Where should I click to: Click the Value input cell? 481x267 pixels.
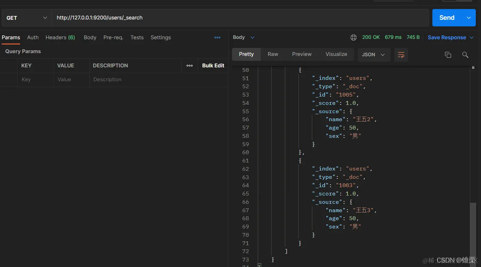pos(71,80)
